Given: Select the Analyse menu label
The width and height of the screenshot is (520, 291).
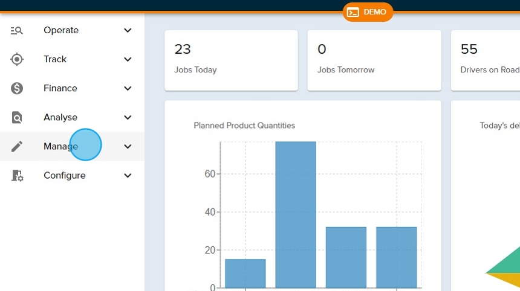Looking at the screenshot, I should [60, 117].
